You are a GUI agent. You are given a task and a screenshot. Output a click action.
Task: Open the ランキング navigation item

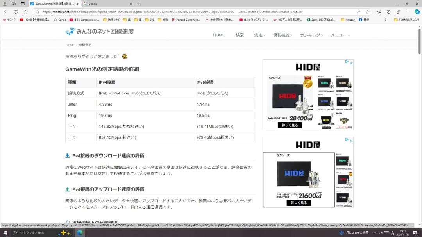[311, 35]
